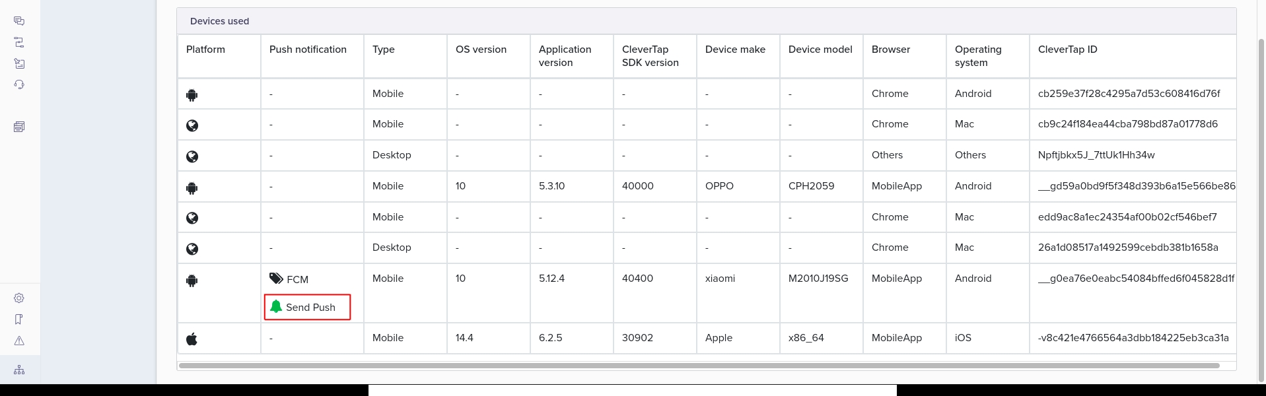1266x396 pixels.
Task: Click the Push notification column header
Action: [x=308, y=49]
